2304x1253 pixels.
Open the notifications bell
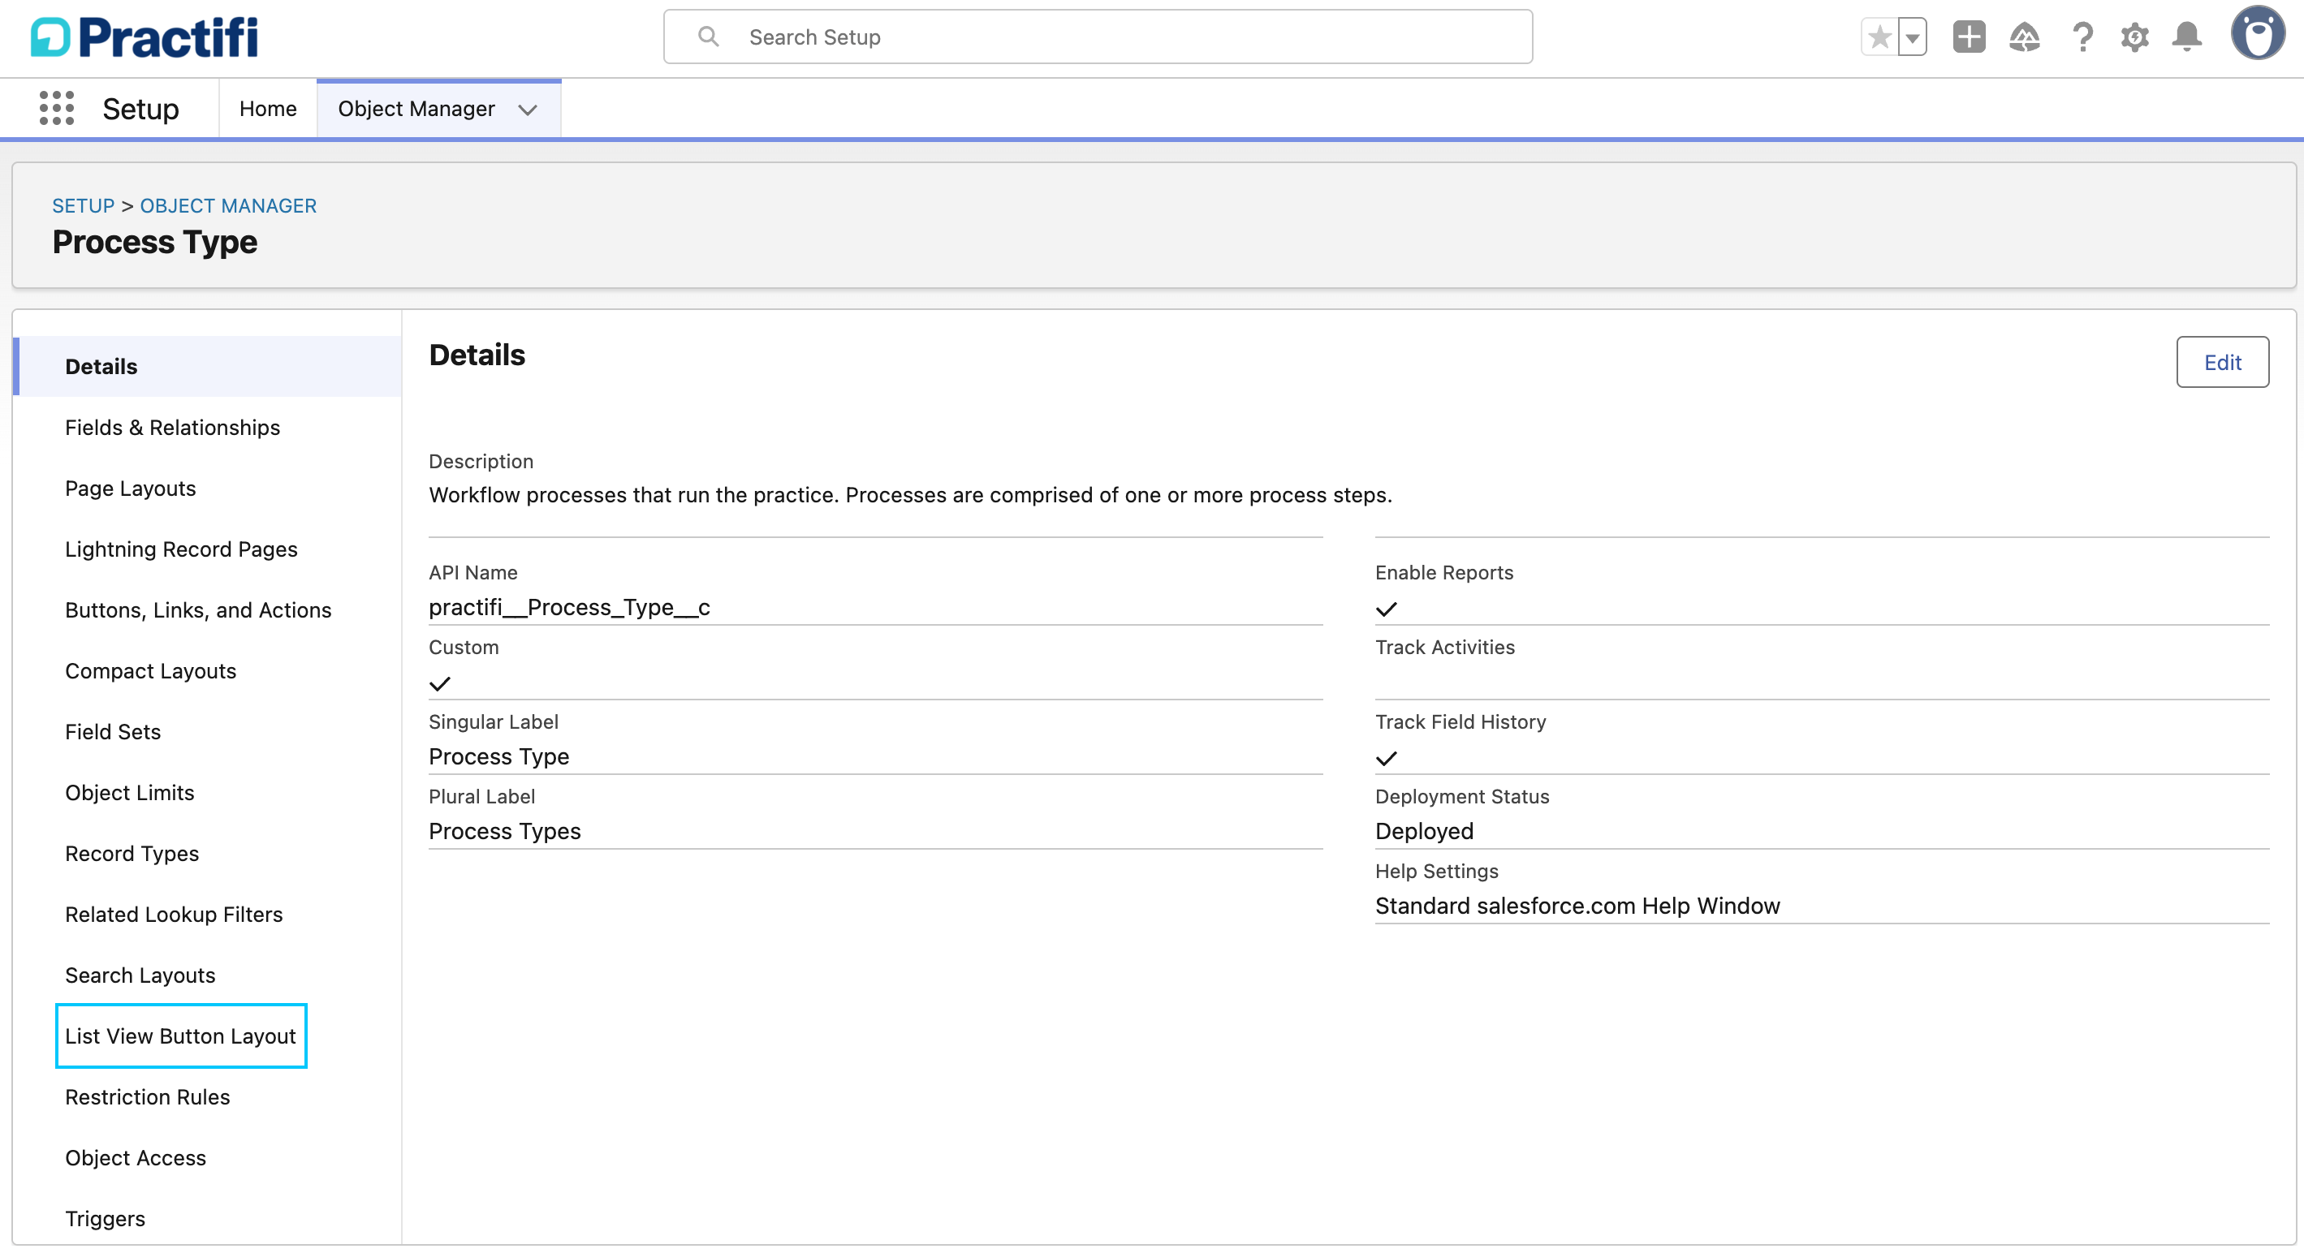[2187, 37]
